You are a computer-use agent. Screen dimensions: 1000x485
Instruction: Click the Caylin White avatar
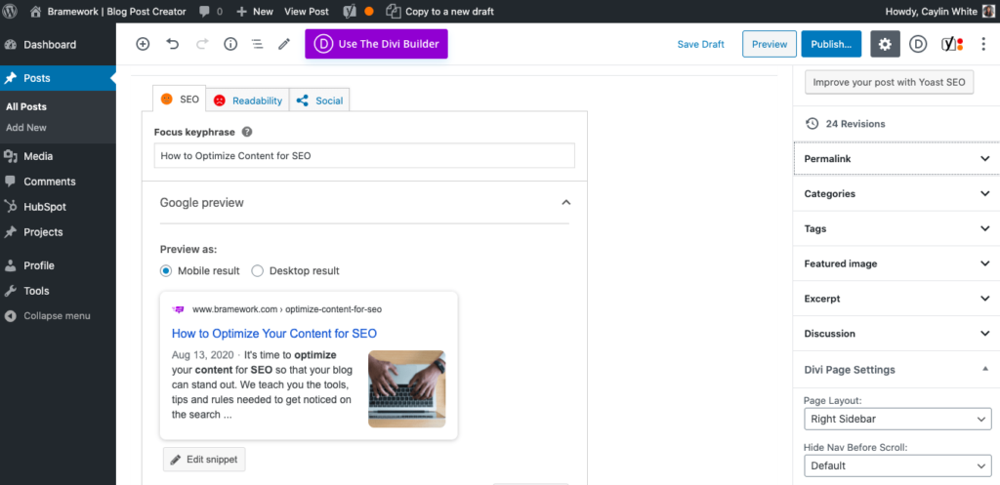(x=987, y=12)
